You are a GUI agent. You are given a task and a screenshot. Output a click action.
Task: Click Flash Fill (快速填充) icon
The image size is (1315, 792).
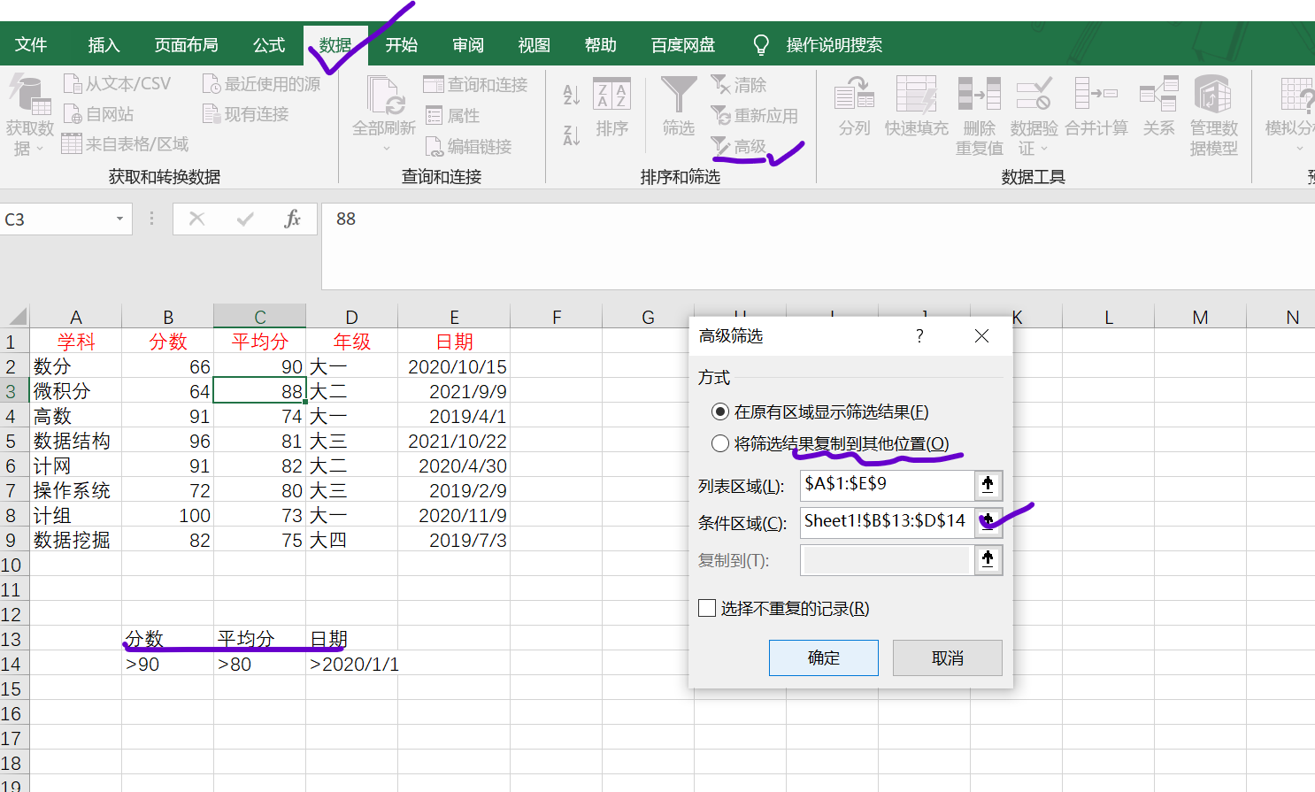916,96
